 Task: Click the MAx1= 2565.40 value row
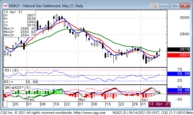click(x=19, y=28)
